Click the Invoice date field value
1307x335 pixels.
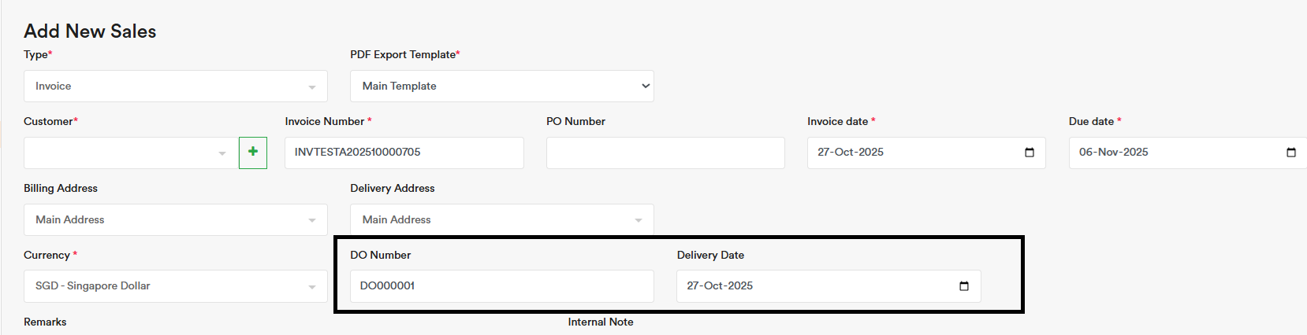851,153
